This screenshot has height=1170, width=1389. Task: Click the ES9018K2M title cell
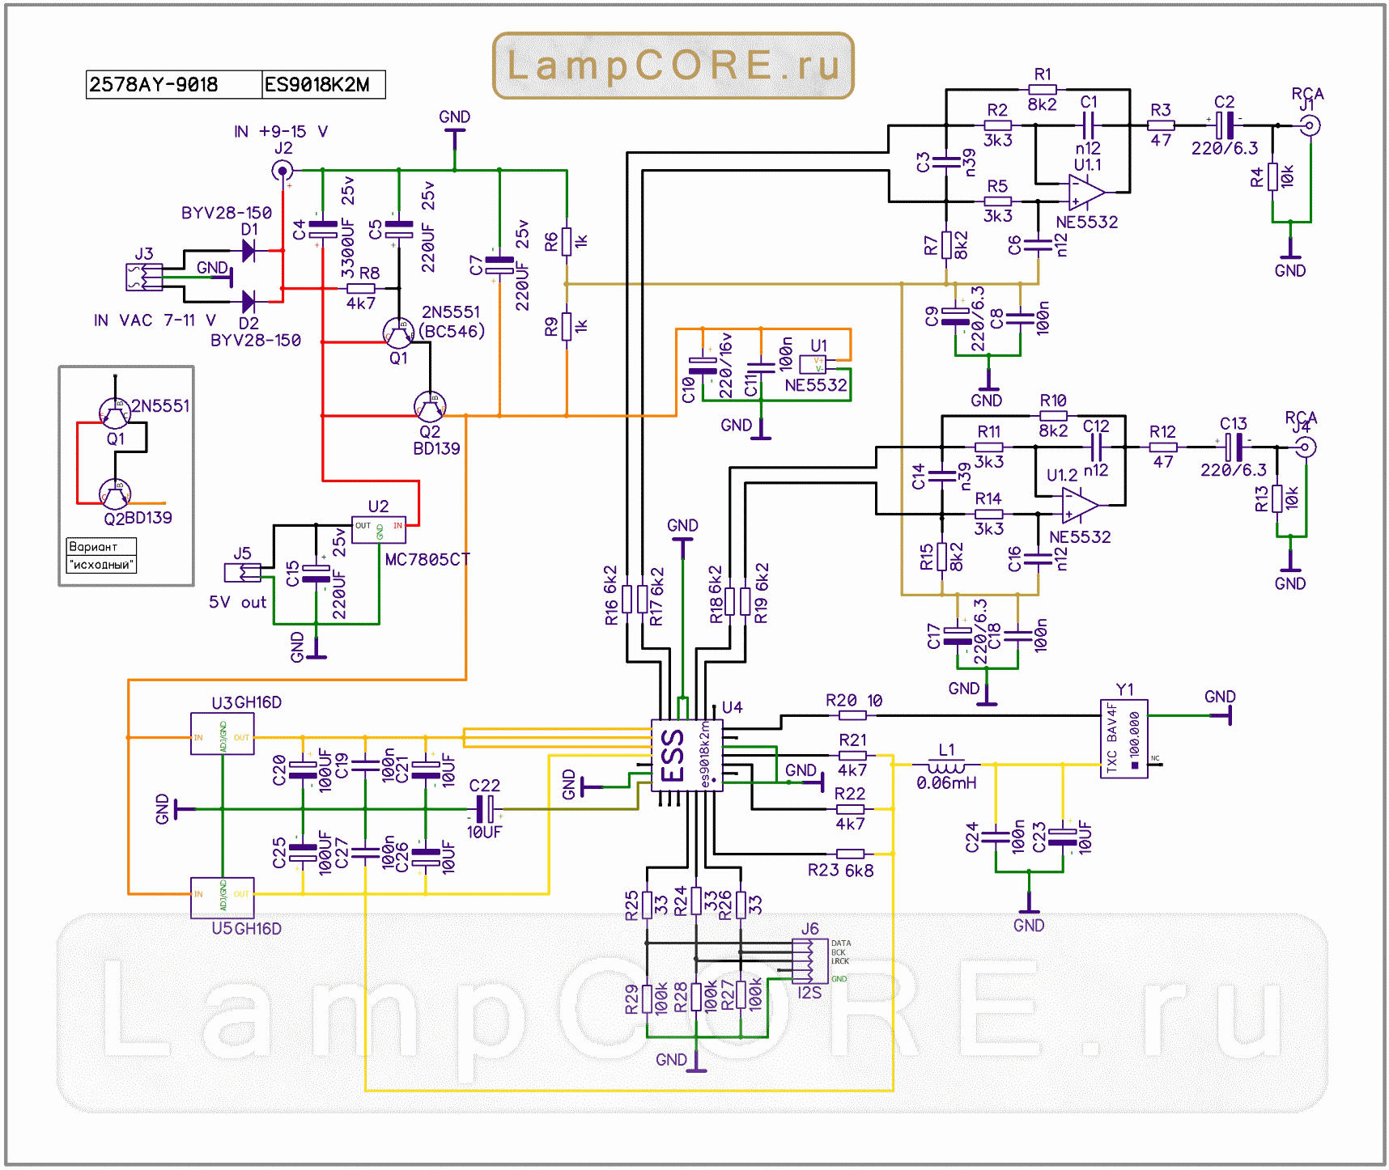[323, 85]
